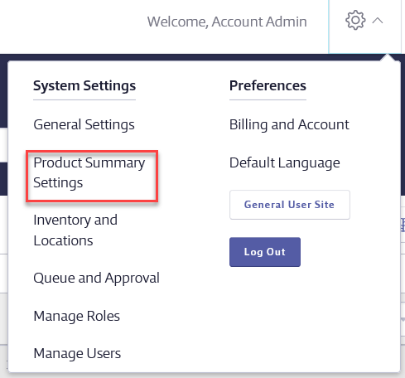Open Inventory and Locations settings
This screenshot has width=405, height=378.
coord(75,230)
